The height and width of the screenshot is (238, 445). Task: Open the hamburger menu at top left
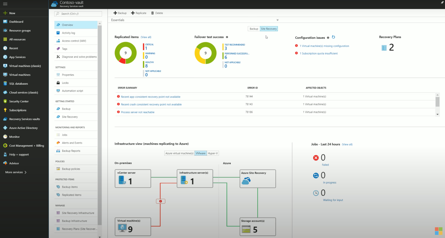pos(5,4)
